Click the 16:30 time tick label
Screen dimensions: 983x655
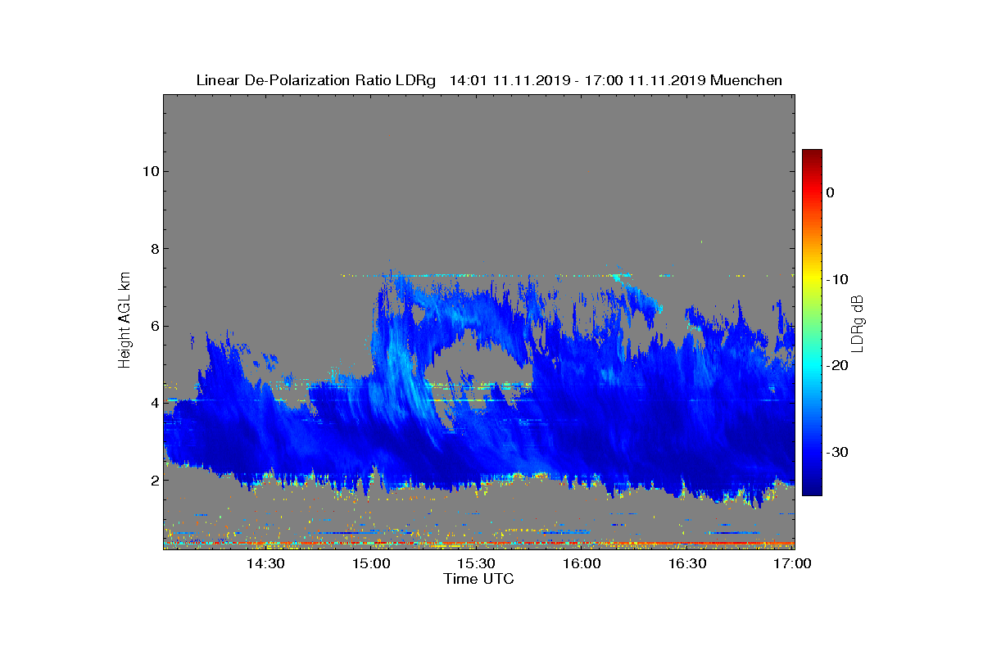(x=688, y=563)
